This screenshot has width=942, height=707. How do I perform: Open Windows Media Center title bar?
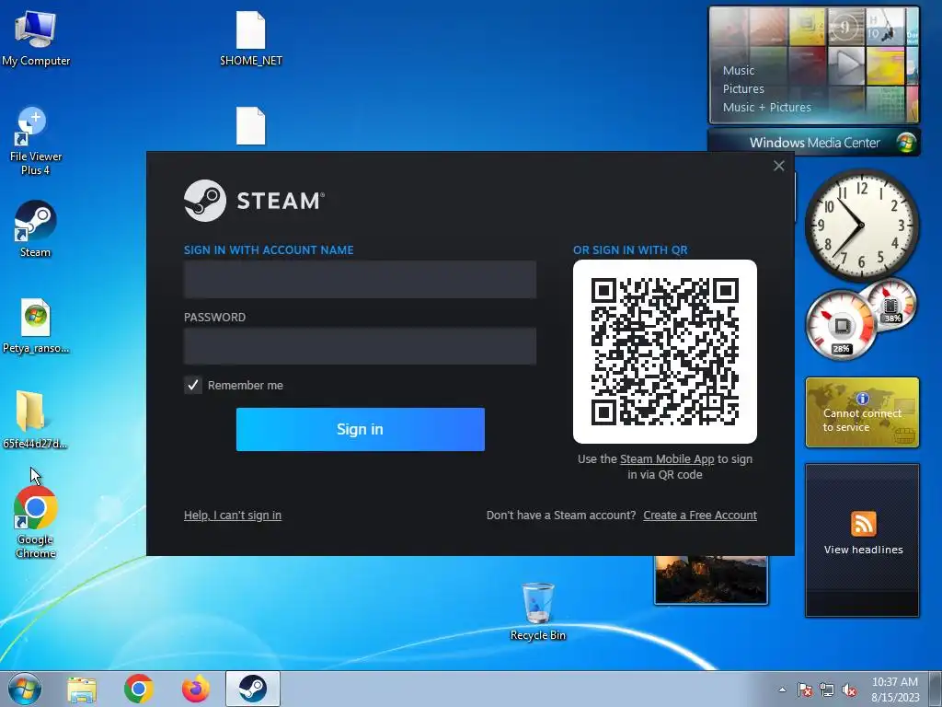point(814,143)
